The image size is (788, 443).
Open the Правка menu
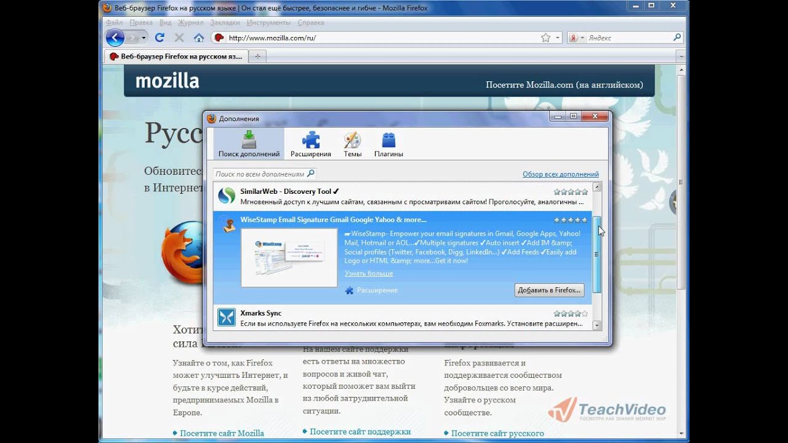click(141, 23)
